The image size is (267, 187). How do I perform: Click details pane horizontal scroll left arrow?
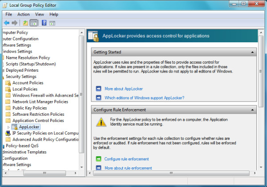tap(90, 173)
